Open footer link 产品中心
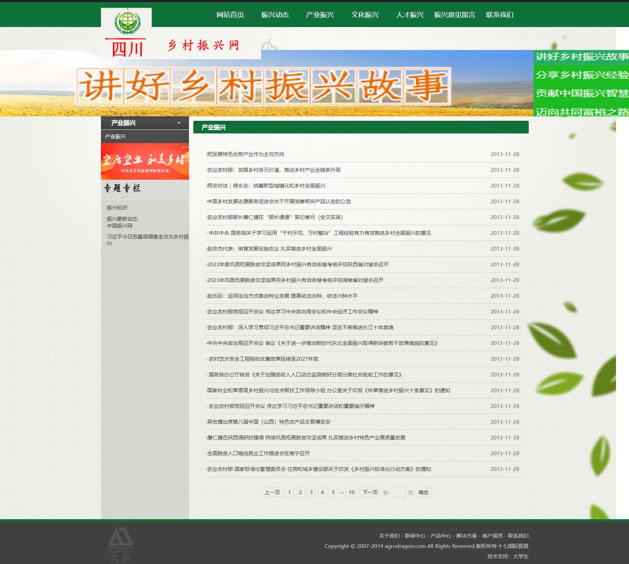 pos(441,536)
